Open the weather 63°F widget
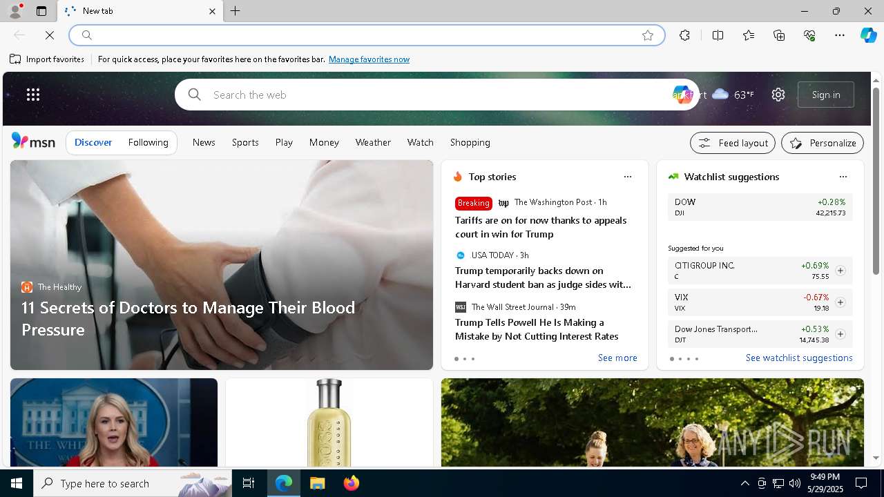884x497 pixels. click(733, 95)
